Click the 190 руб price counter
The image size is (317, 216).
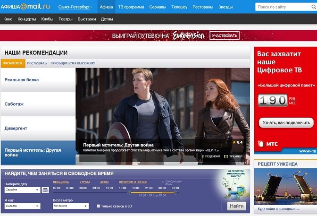[273, 100]
